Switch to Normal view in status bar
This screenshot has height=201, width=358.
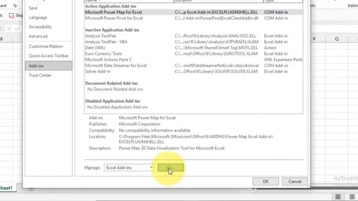click(x=338, y=197)
